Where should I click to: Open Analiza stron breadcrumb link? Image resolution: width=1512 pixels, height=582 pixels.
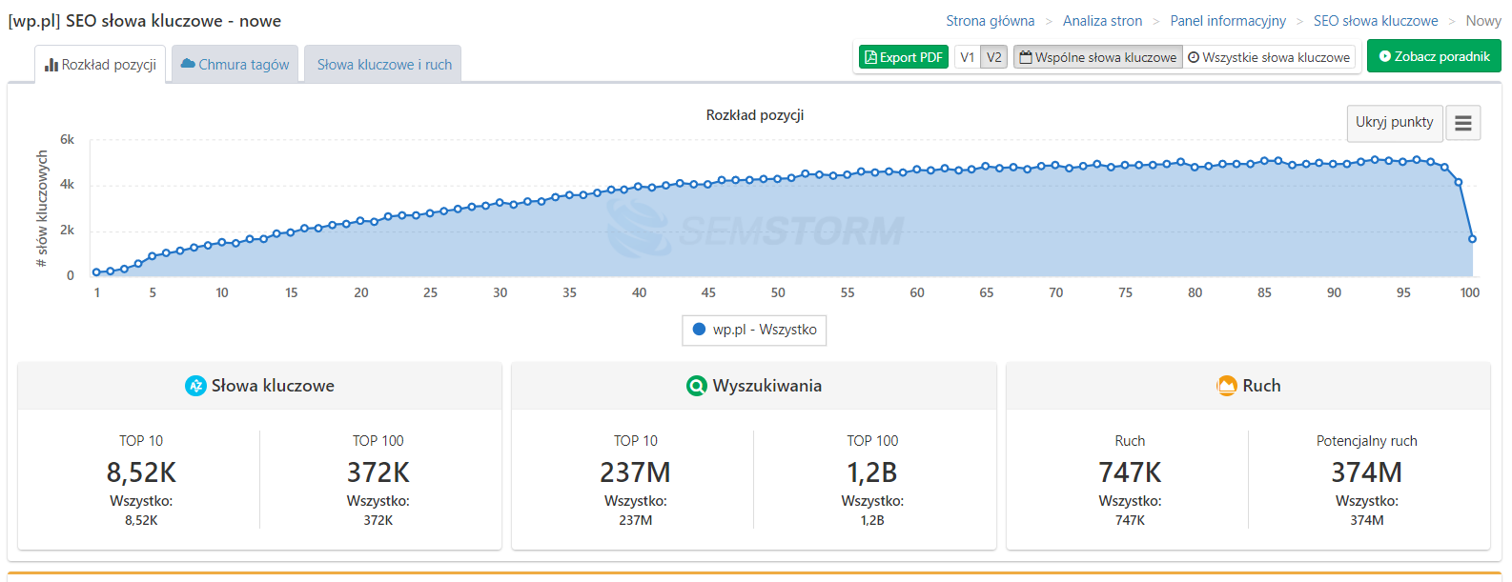pos(1102,21)
